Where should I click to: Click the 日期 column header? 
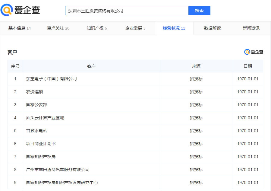248,66
